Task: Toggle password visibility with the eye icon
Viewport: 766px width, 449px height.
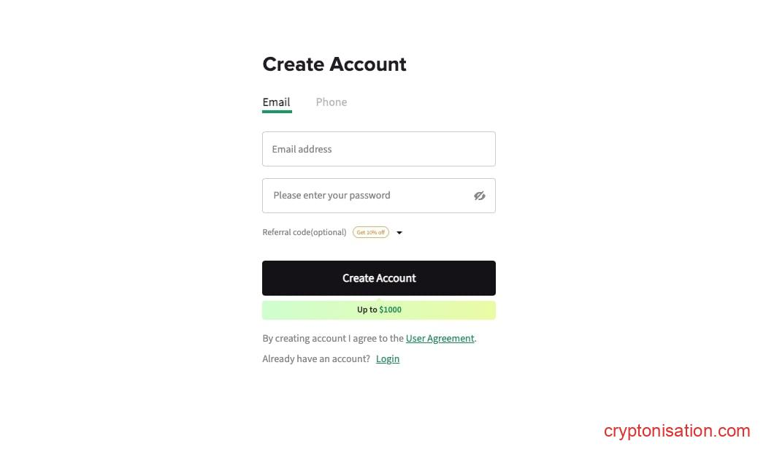Action: pos(479,196)
